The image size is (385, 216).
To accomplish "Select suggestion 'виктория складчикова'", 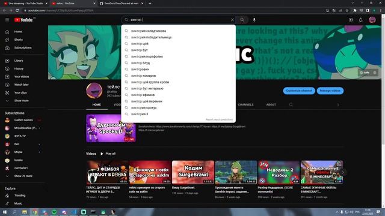I will coord(178,31).
